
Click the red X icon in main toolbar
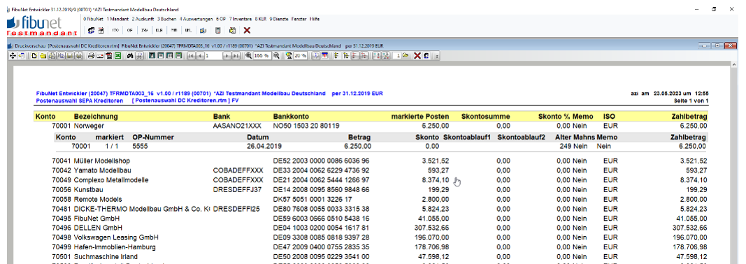(247, 30)
